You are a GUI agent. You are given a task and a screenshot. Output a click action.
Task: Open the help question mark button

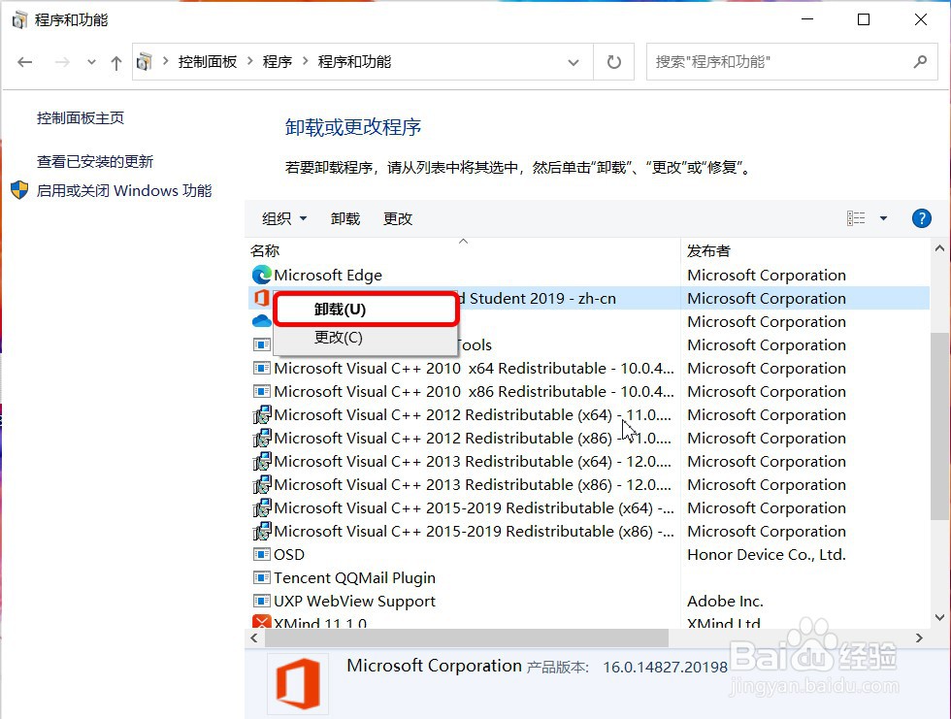921,218
